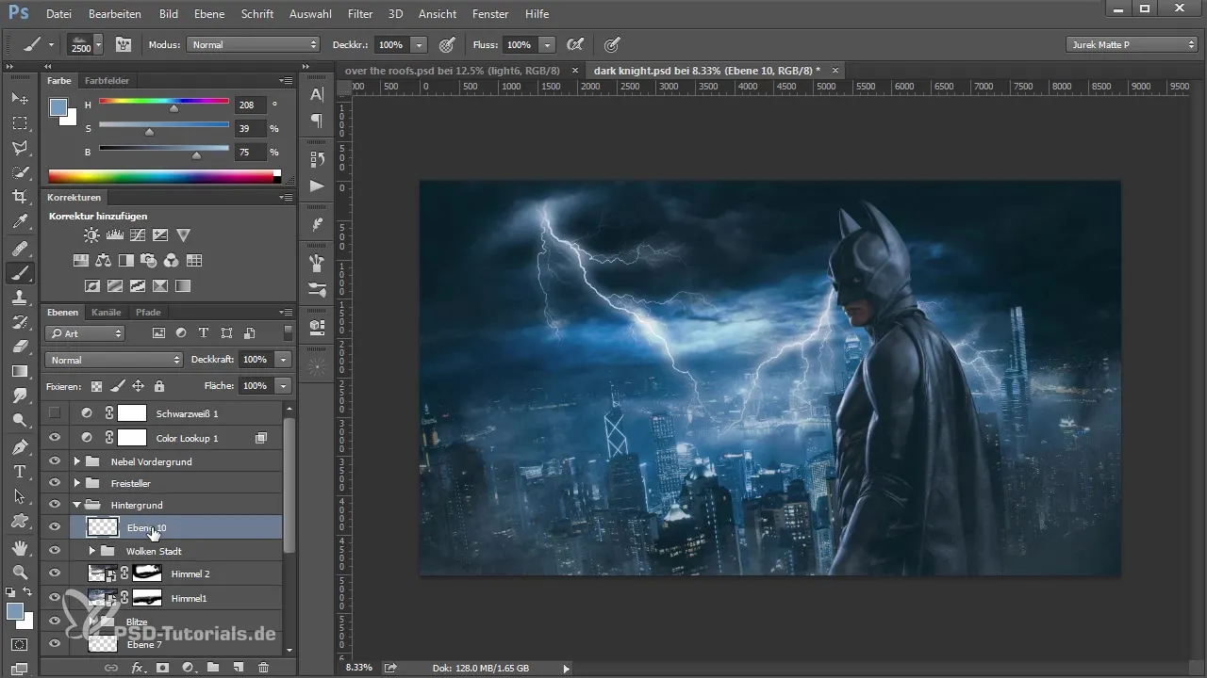Screen dimensions: 1207x678
Task: Hide the Nebel Vordergrund group
Action: point(55,461)
